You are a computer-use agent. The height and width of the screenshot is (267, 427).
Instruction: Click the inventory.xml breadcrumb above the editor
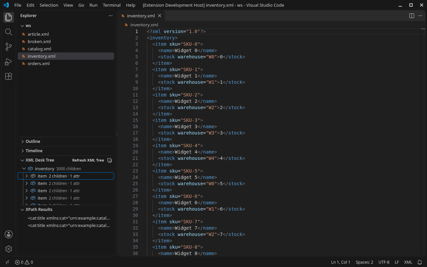click(144, 25)
